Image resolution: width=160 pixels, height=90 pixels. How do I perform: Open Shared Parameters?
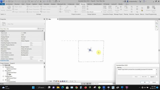coord(33,9)
